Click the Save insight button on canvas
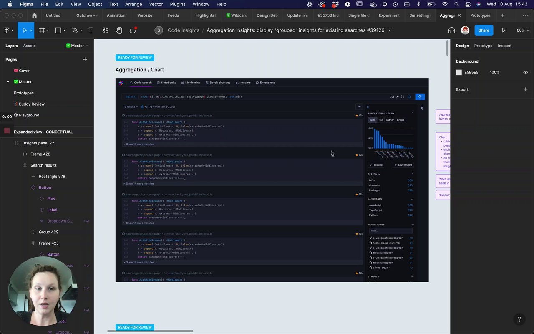 [x=403, y=165]
